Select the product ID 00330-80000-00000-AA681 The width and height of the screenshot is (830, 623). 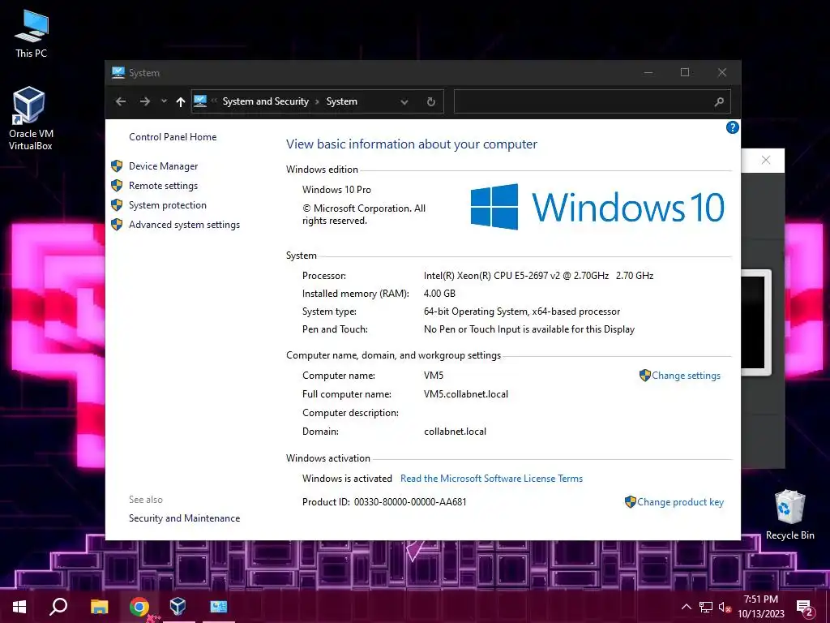point(410,502)
